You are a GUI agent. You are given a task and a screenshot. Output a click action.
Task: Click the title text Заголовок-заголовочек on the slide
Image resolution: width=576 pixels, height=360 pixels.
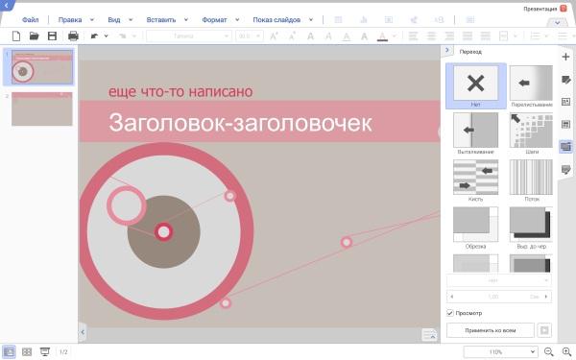(240, 123)
